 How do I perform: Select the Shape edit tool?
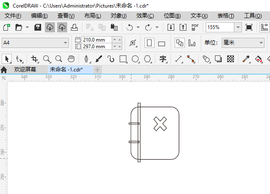tap(19, 59)
